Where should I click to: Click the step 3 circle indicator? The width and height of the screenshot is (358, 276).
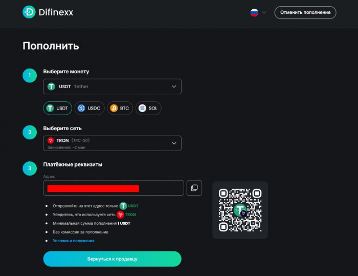[30, 168]
